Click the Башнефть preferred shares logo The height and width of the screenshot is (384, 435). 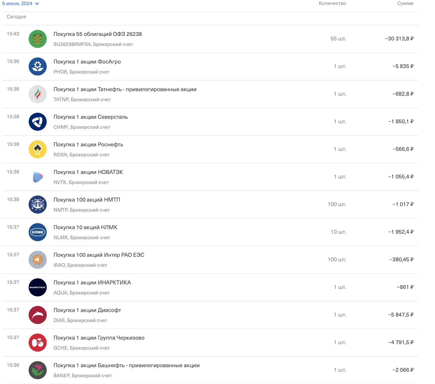point(38,370)
